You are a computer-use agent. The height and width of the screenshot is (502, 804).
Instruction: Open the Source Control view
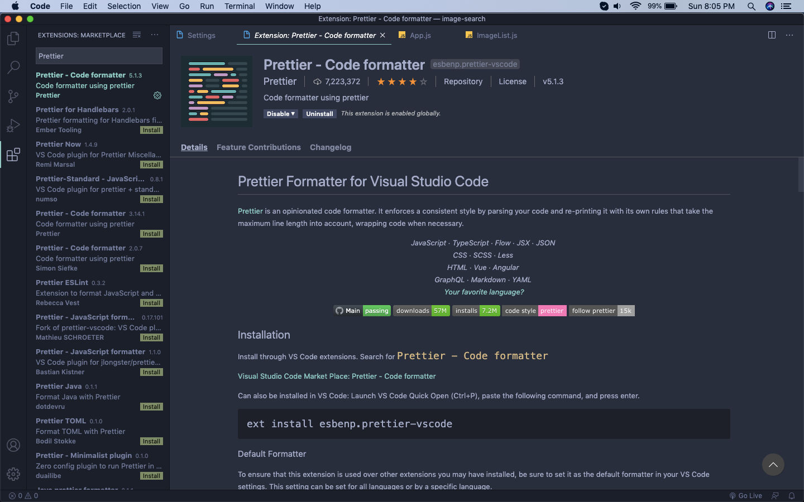click(13, 96)
